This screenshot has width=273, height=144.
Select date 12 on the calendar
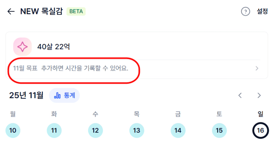pos(95,130)
